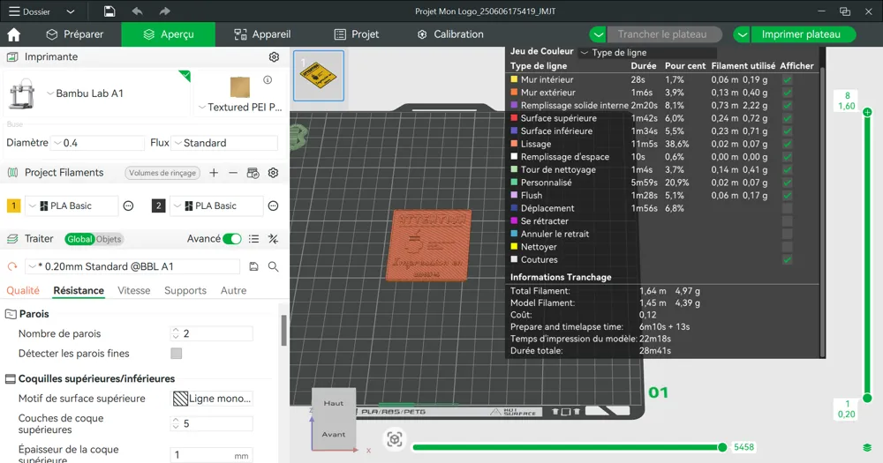The width and height of the screenshot is (883, 463).
Task: Open the Textured PEI Plate dropdown
Action: point(240,107)
